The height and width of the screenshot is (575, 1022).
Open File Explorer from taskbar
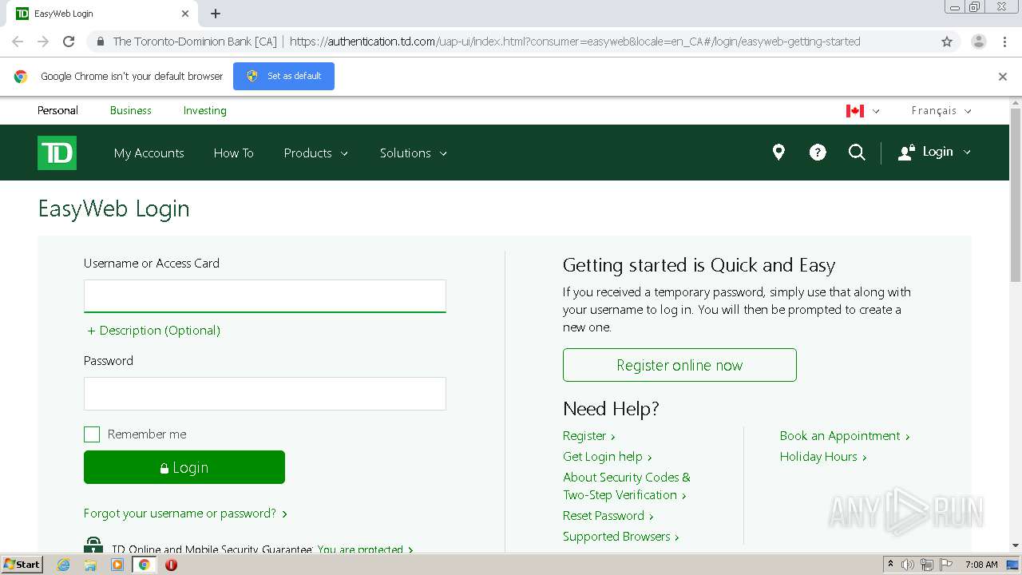[90, 565]
